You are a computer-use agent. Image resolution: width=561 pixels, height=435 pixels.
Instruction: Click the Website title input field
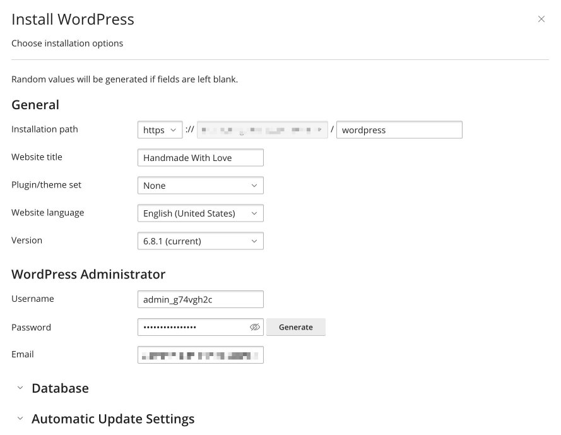pyautogui.click(x=201, y=158)
